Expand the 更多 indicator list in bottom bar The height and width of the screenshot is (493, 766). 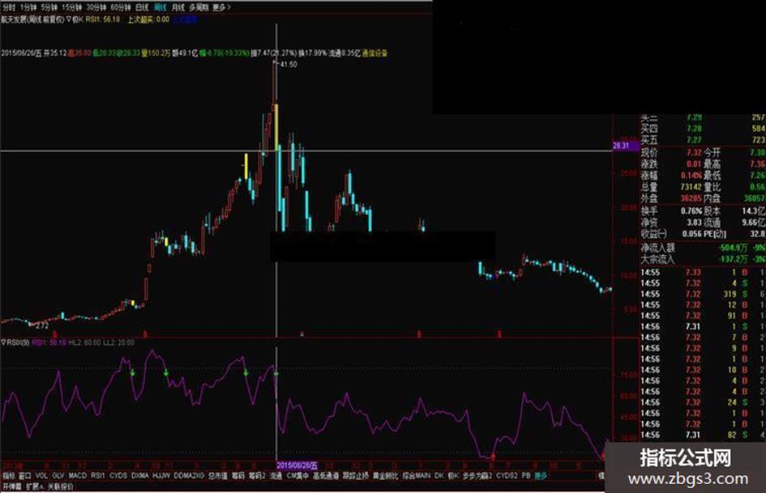point(541,475)
